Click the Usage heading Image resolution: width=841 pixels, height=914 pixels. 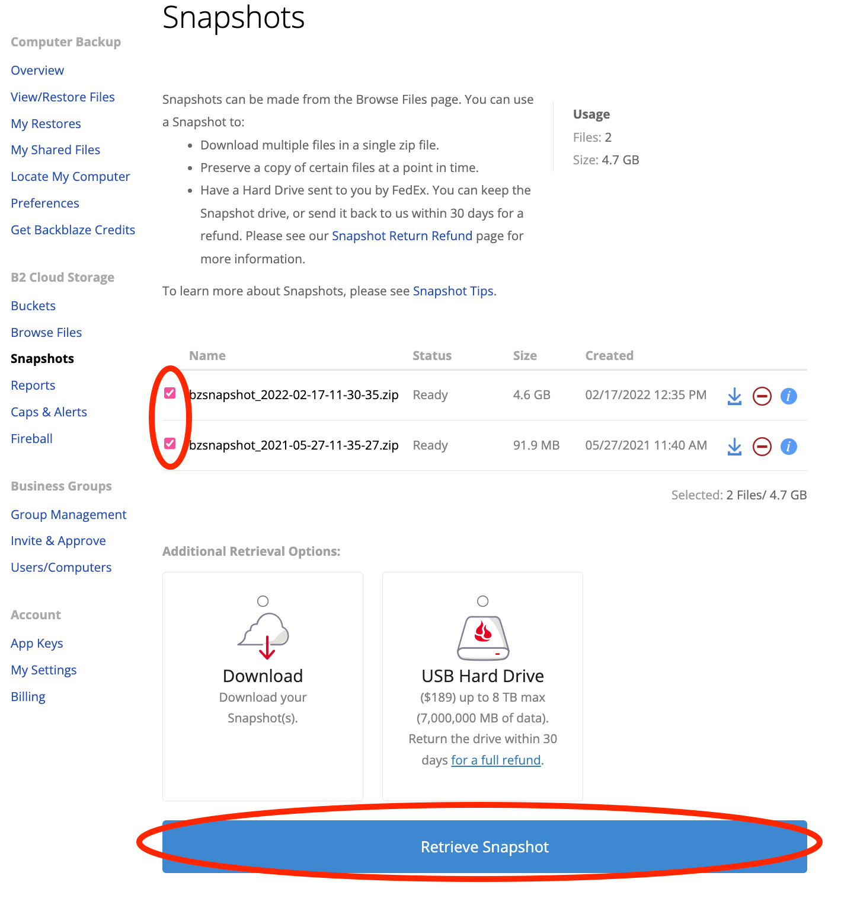(591, 114)
